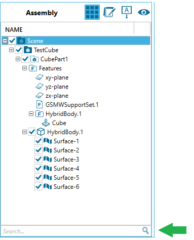
Task: Select the yz-plane tree item
Action: pyautogui.click(x=52, y=87)
